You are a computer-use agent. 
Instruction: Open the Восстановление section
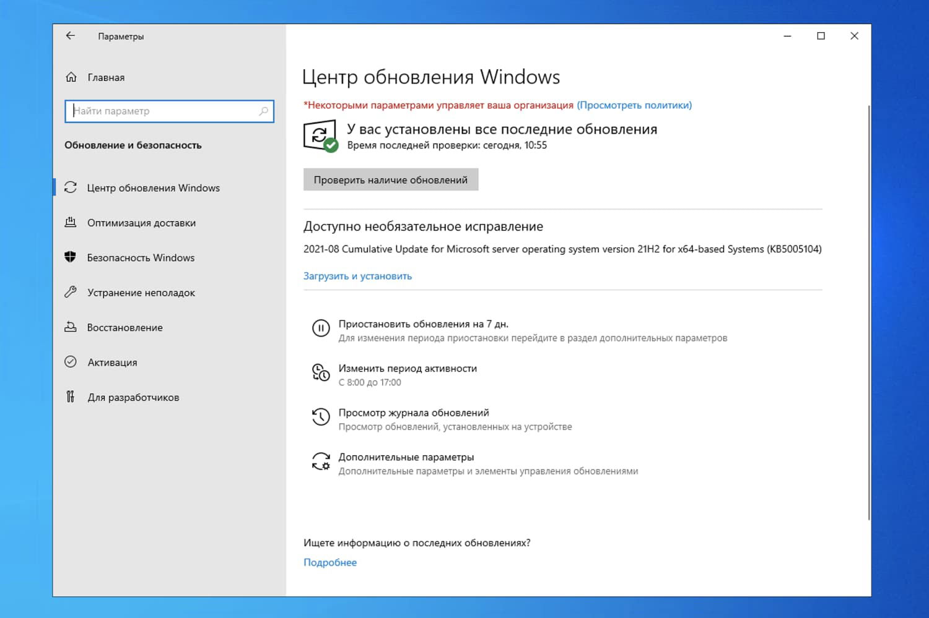pos(124,327)
